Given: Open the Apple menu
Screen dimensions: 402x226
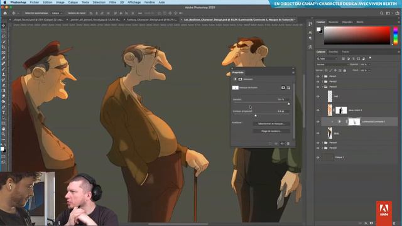Looking at the screenshot, I should (4, 3).
